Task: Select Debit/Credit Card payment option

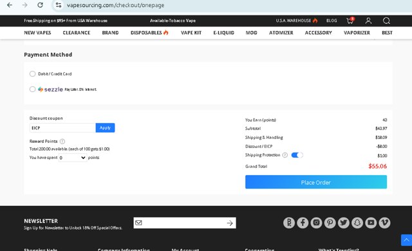Action: [x=32, y=74]
